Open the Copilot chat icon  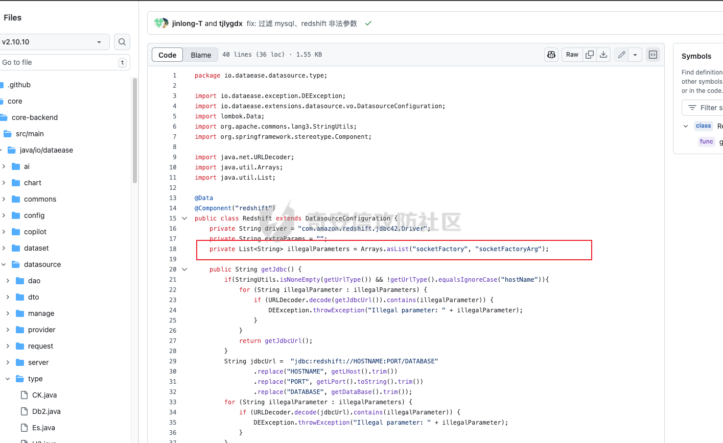click(551, 55)
